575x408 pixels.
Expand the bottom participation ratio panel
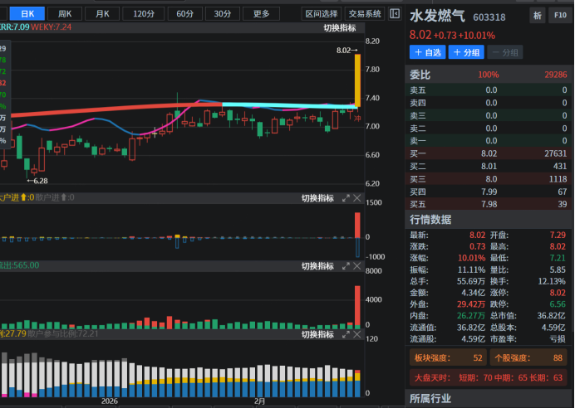pos(346,334)
